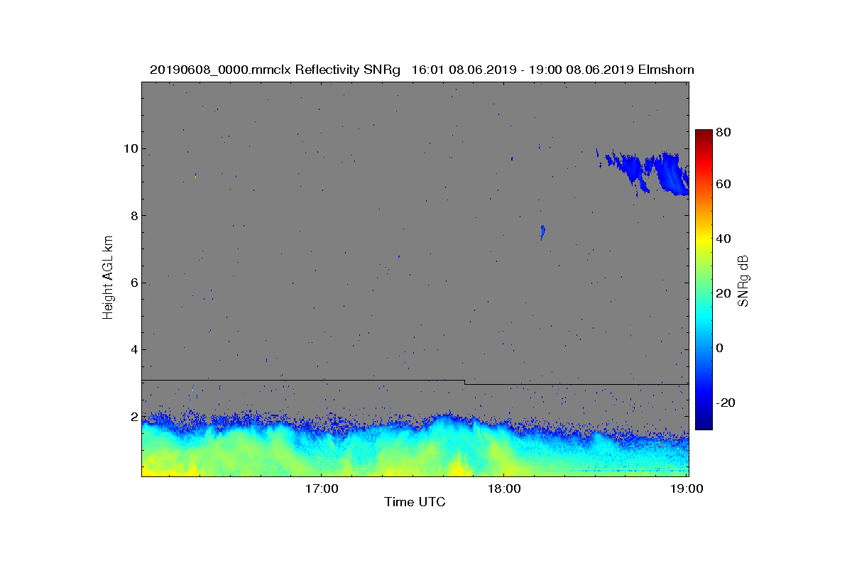Image resolution: width=852 pixels, height=568 pixels.
Task: Click the 10 km height tick label
Action: coord(130,148)
